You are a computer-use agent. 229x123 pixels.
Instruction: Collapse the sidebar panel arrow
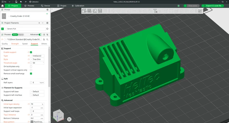(52, 9)
